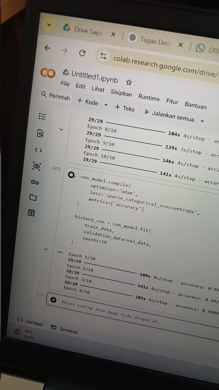Close the Tugas Deep tab
Screen dimensions: 219x390
tap(180, 45)
